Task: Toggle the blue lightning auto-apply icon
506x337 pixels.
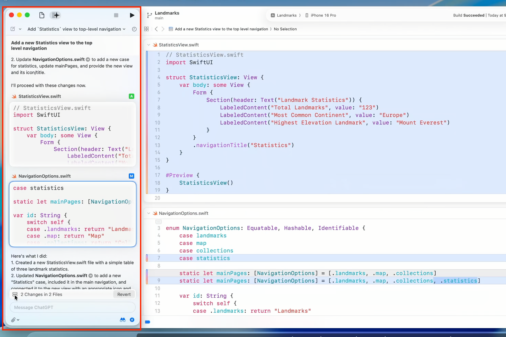Action: coord(132,320)
